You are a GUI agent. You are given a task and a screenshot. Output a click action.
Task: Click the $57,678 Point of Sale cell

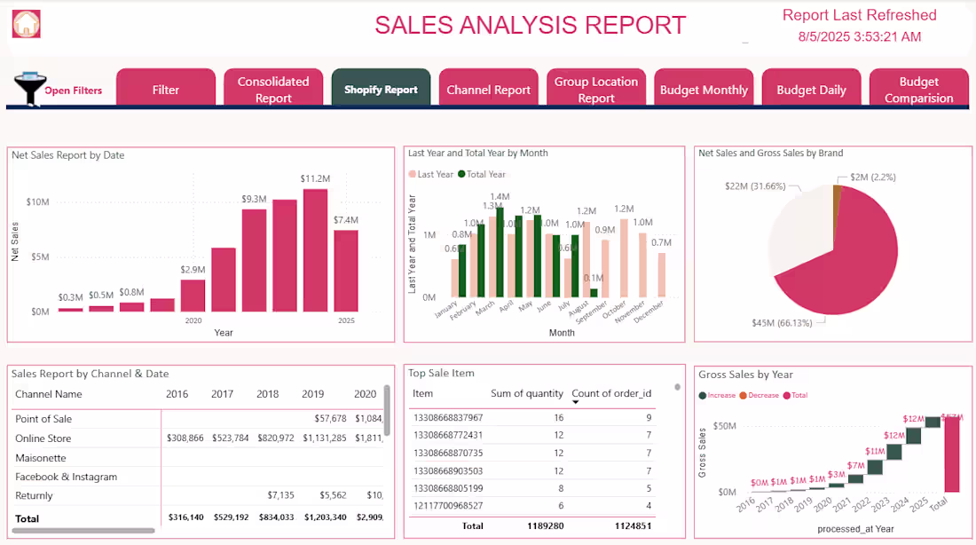point(330,419)
